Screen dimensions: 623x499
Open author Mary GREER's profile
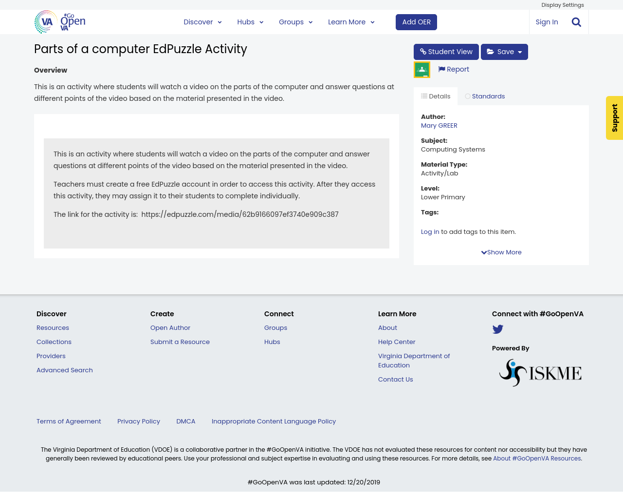click(x=439, y=126)
